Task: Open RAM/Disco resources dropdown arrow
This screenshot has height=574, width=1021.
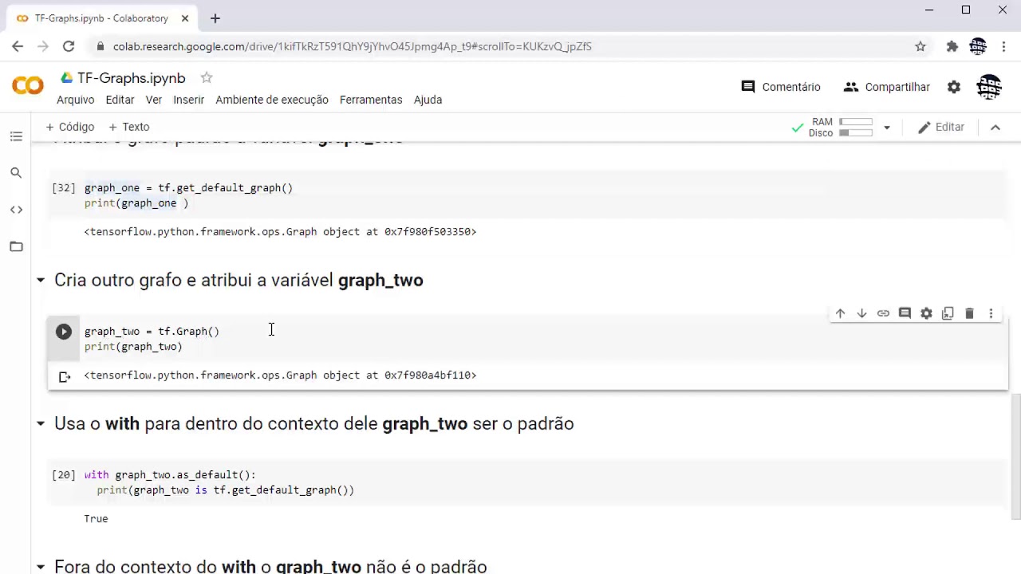Action: (886, 128)
